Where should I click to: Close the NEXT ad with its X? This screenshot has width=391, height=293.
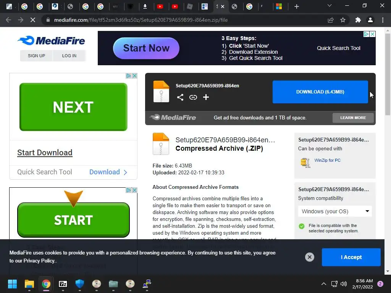coord(134,76)
